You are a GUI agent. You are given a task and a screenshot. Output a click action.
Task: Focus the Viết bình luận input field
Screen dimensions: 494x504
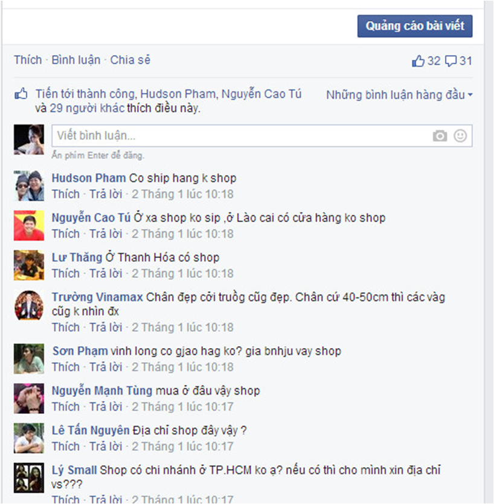(x=261, y=135)
